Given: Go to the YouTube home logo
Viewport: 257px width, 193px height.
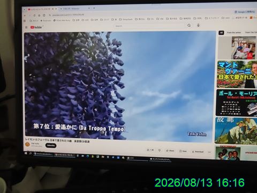Looking at the screenshot, I should (36, 27).
